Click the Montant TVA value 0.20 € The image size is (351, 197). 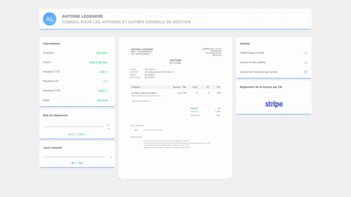coord(103,91)
